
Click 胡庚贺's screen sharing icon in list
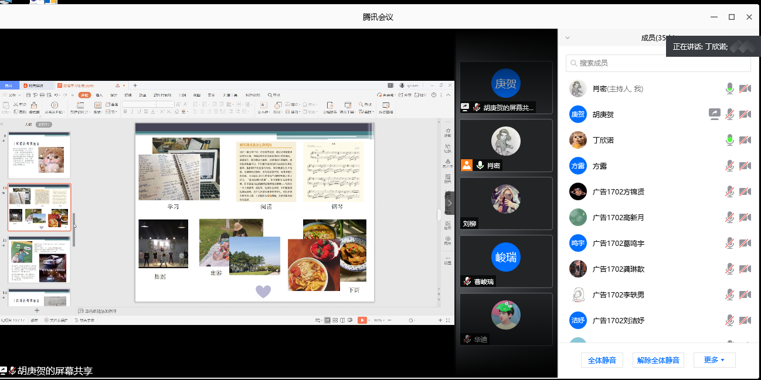click(x=714, y=114)
